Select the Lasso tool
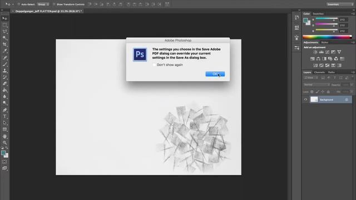This screenshot has width=356, height=200. coord(5,32)
